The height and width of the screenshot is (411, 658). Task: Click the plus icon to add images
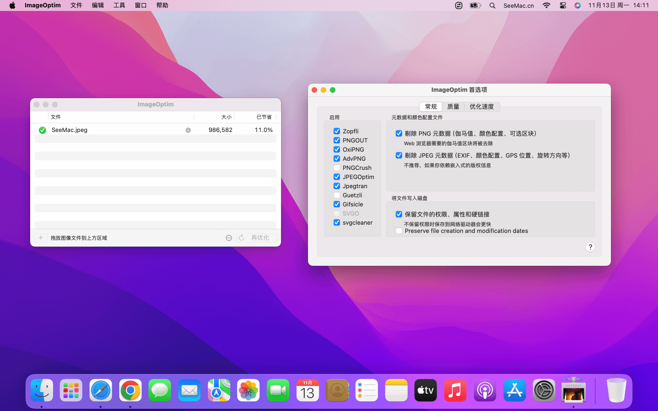coord(41,237)
